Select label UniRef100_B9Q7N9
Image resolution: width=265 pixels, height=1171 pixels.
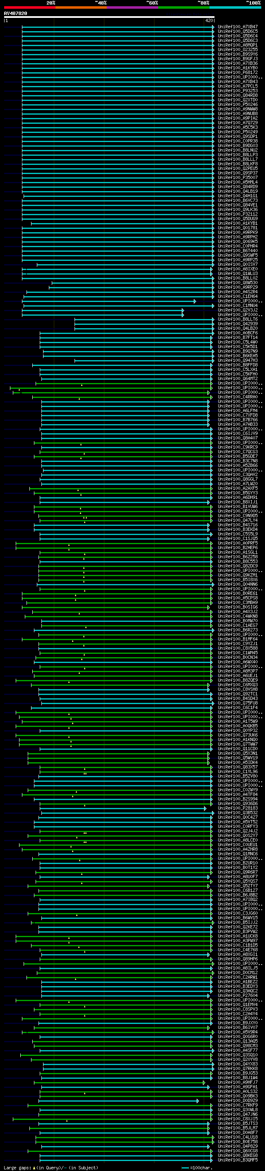238,351
